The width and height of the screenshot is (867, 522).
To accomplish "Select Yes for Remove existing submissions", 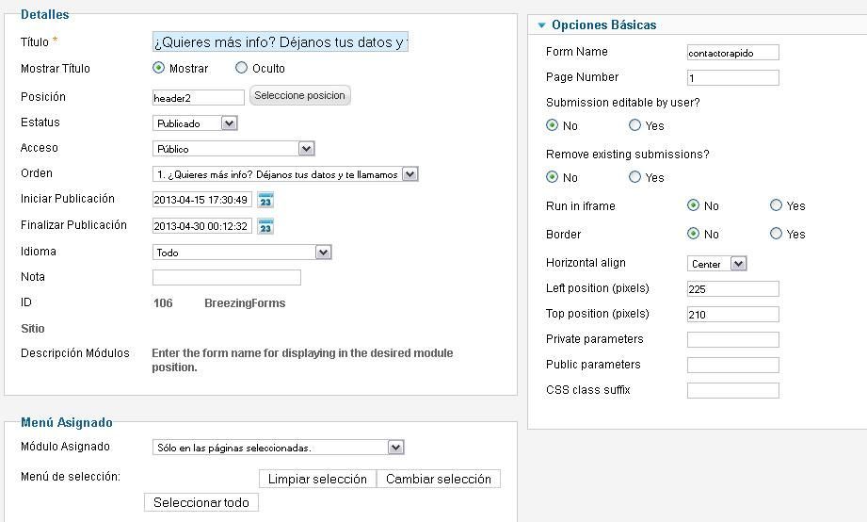I will pyautogui.click(x=634, y=176).
